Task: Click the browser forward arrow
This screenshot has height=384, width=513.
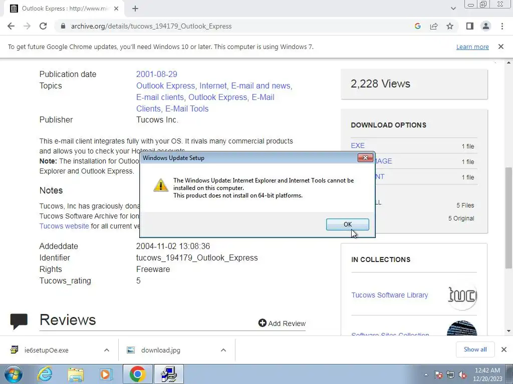Action: (27, 26)
